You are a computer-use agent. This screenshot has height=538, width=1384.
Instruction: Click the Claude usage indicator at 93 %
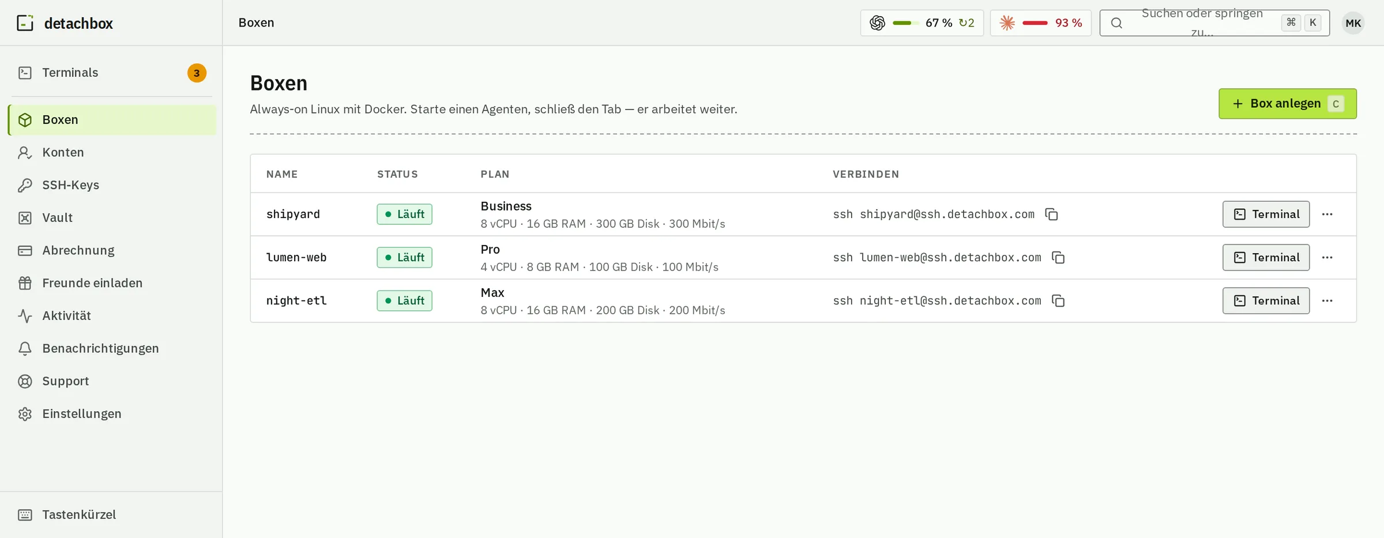tap(1040, 23)
